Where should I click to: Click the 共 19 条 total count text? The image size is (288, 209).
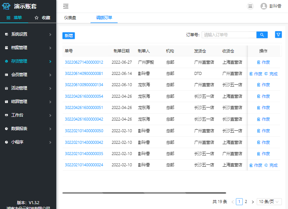pos(220,202)
